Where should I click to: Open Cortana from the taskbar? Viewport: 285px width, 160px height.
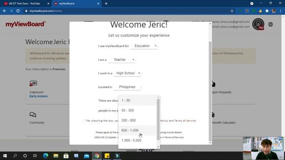[25, 156]
